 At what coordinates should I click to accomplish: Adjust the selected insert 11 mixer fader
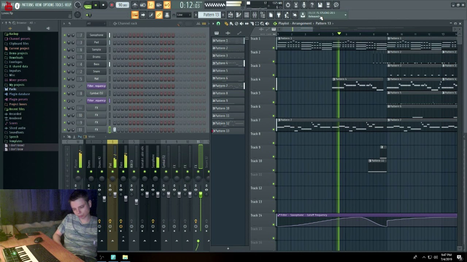[200, 195]
